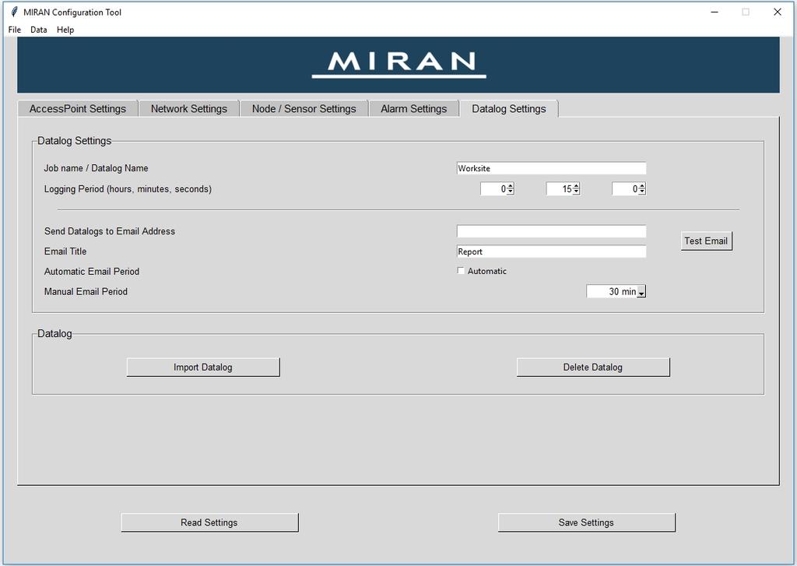Click Read Settings button
Image resolution: width=797 pixels, height=566 pixels.
pyautogui.click(x=209, y=522)
